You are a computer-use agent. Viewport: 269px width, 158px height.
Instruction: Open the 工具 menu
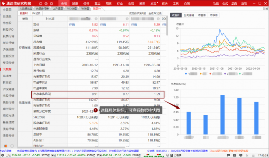[x=176, y=3]
